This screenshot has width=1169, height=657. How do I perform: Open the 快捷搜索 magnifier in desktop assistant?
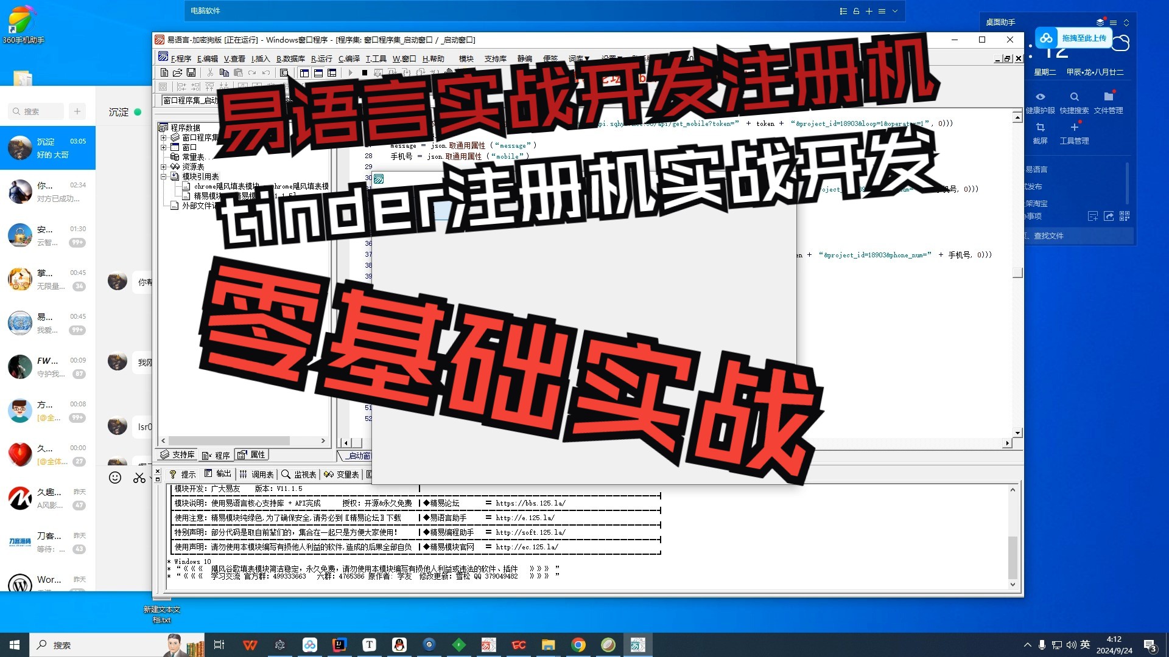coord(1074,97)
